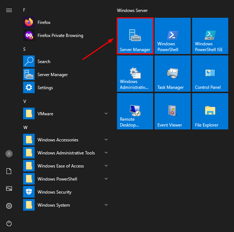This screenshot has width=234, height=232.
Task: Open the Remote Desktop tile
Action: point(135,112)
